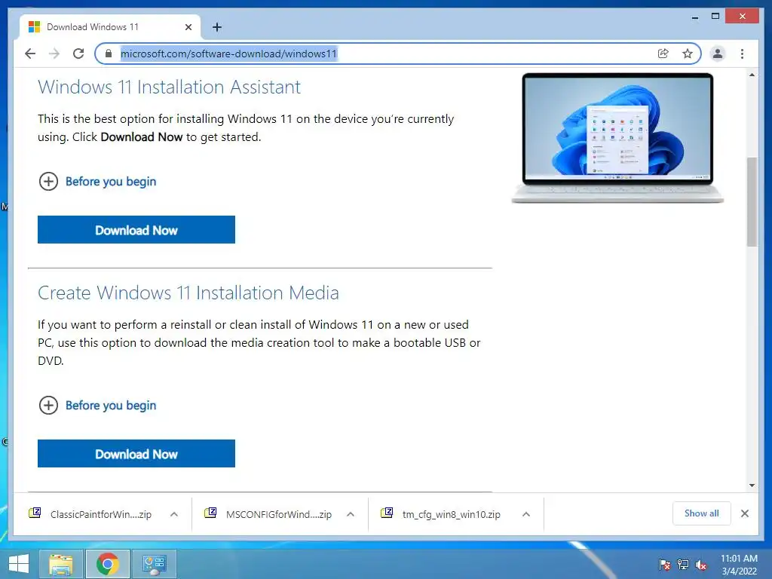This screenshot has width=772, height=579.
Task: Open MSCONFIGforWind zip download
Action: tap(269, 514)
